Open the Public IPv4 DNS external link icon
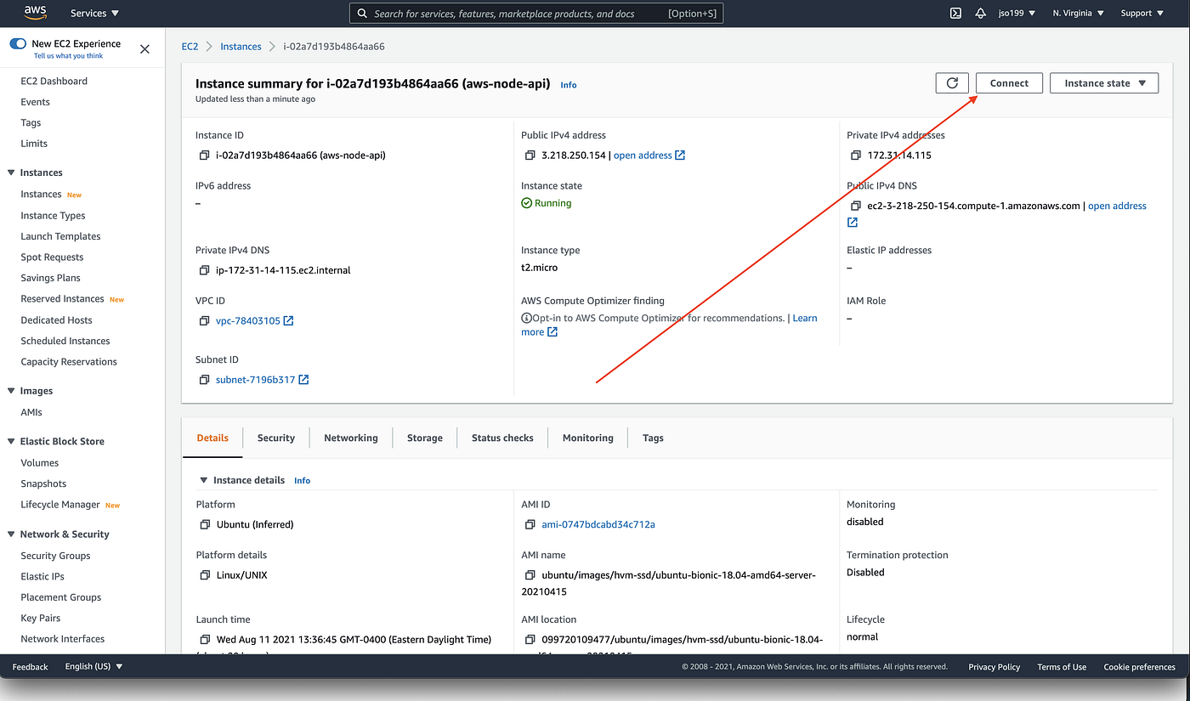Image resolution: width=1190 pixels, height=701 pixels. (x=853, y=222)
